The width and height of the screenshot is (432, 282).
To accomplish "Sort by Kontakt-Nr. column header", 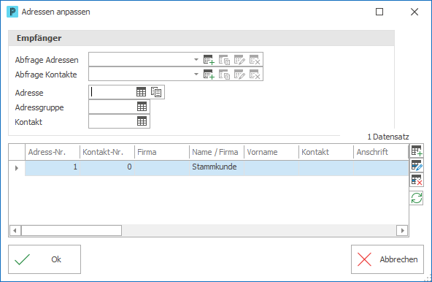I will click(107, 152).
